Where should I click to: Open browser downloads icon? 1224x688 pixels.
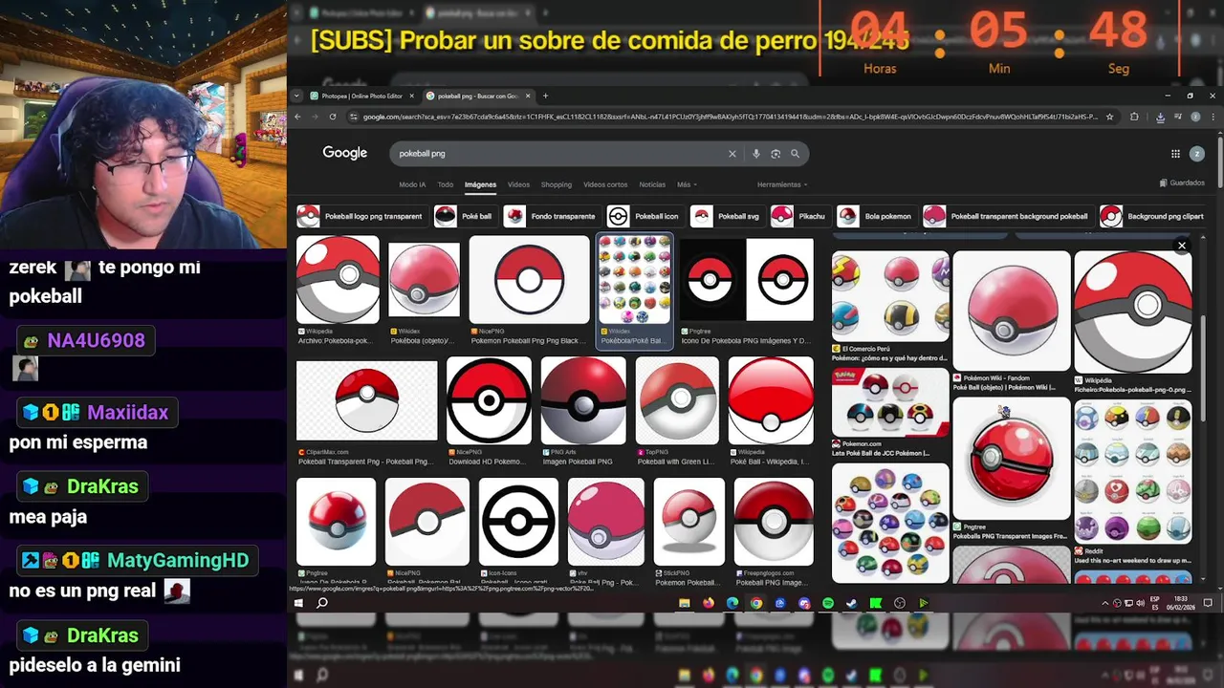(x=1160, y=117)
